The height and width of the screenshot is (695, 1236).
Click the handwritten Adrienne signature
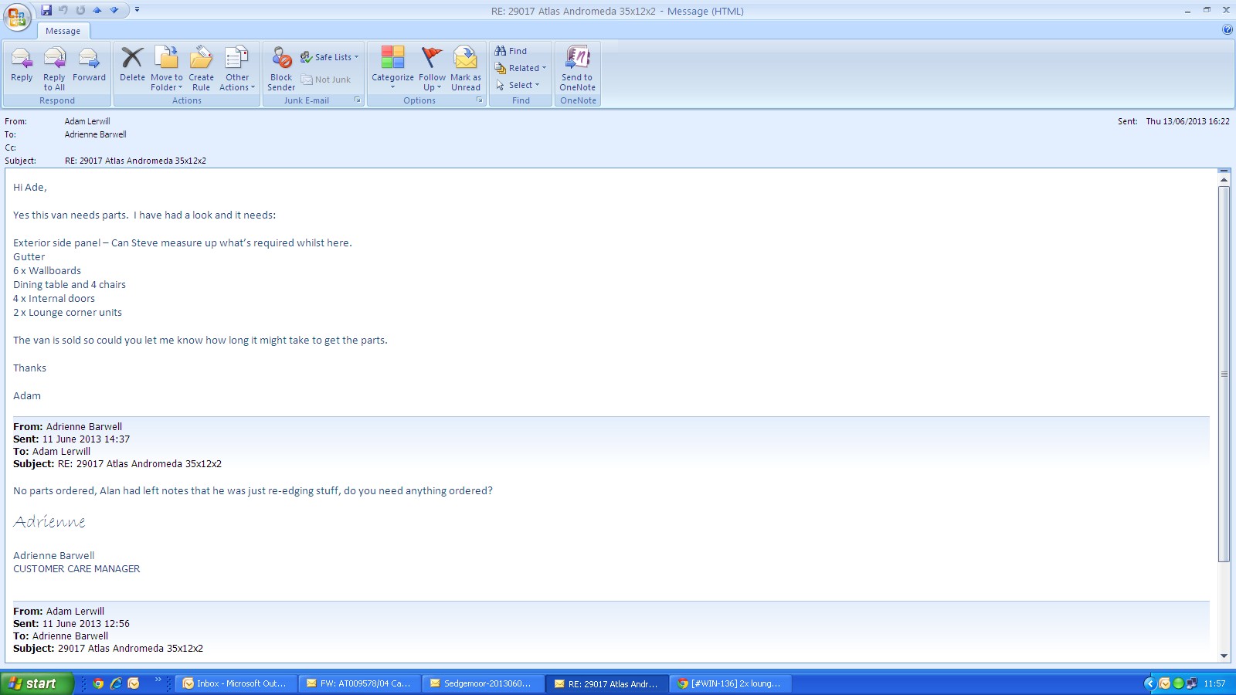point(49,522)
